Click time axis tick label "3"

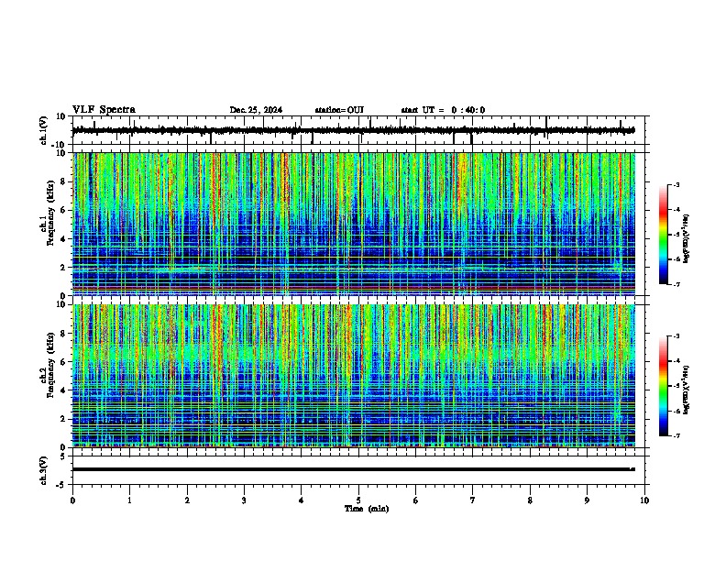pos(244,500)
